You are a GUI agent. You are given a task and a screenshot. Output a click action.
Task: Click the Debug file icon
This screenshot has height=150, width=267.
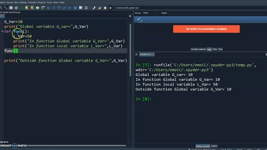48,8
